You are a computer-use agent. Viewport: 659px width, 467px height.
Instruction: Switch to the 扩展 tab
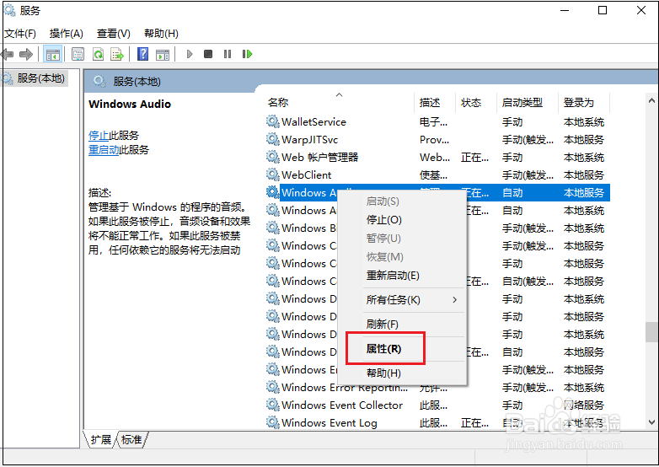click(101, 440)
